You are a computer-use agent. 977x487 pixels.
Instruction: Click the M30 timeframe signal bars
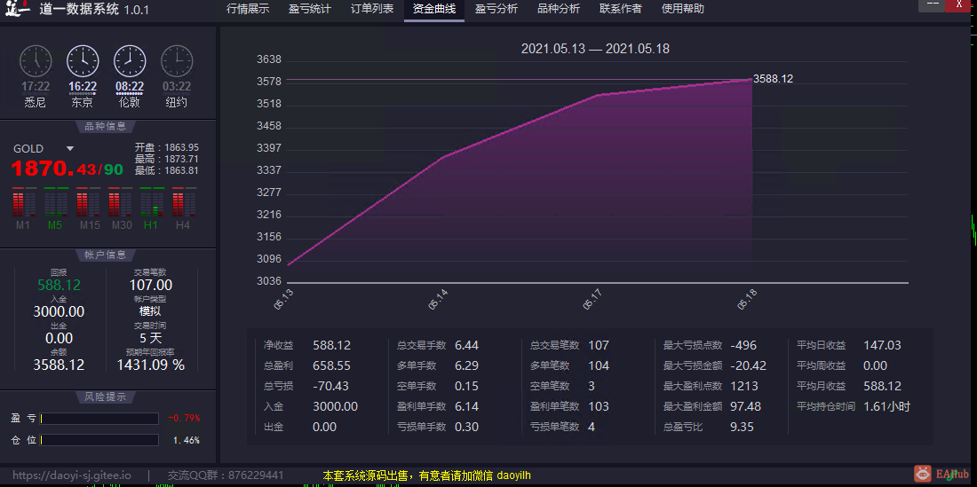pos(121,202)
